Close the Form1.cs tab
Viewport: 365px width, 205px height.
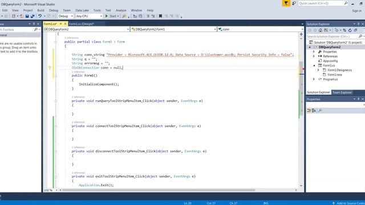coord(65,24)
